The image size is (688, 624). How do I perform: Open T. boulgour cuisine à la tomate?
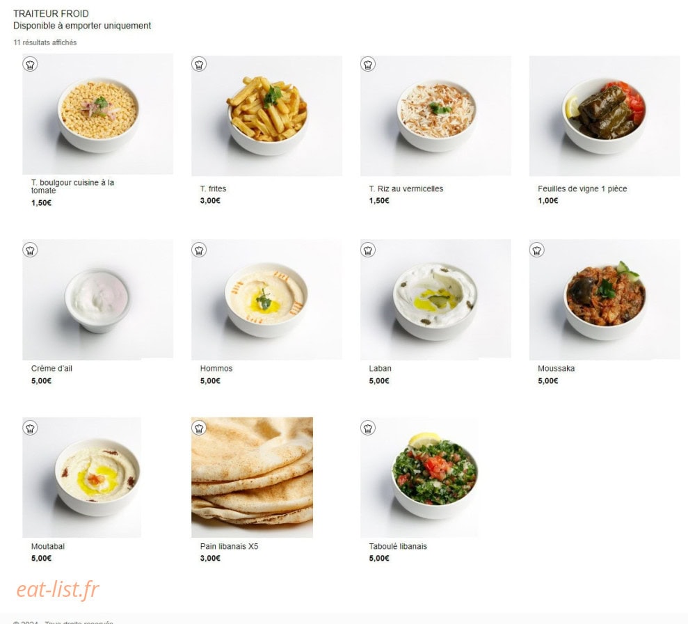point(72,186)
